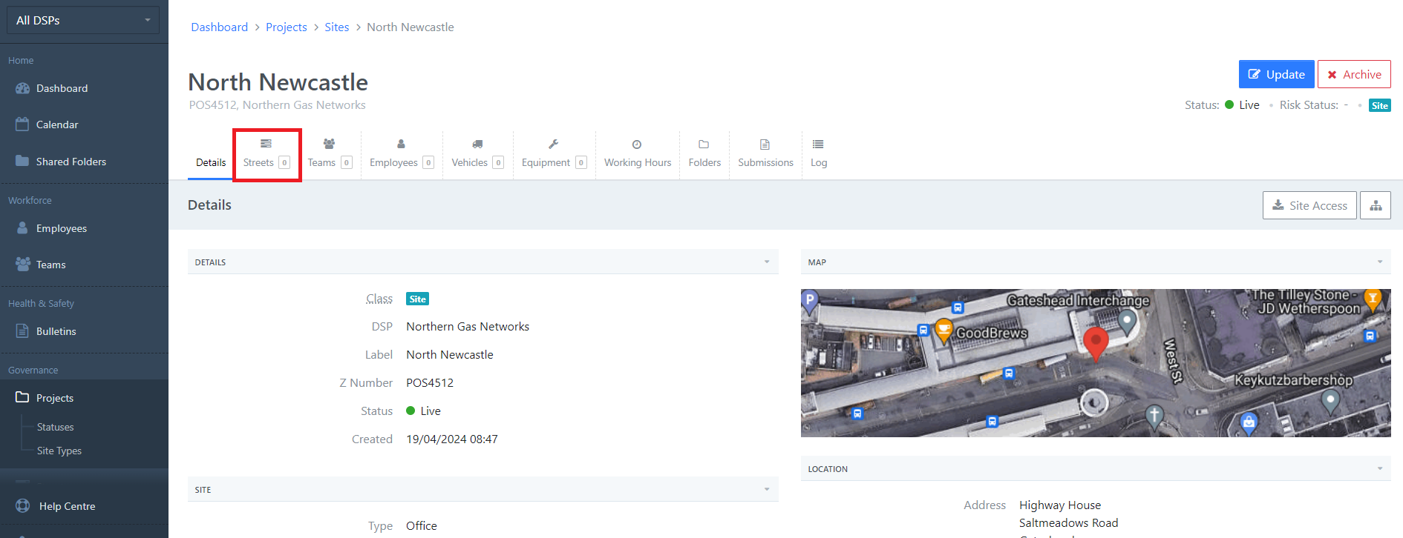This screenshot has height=538, width=1403.
Task: Click the Vehicles truck icon
Action: pyautogui.click(x=477, y=144)
